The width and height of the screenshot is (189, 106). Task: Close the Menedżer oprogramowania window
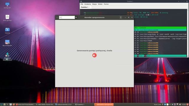pos(132,17)
